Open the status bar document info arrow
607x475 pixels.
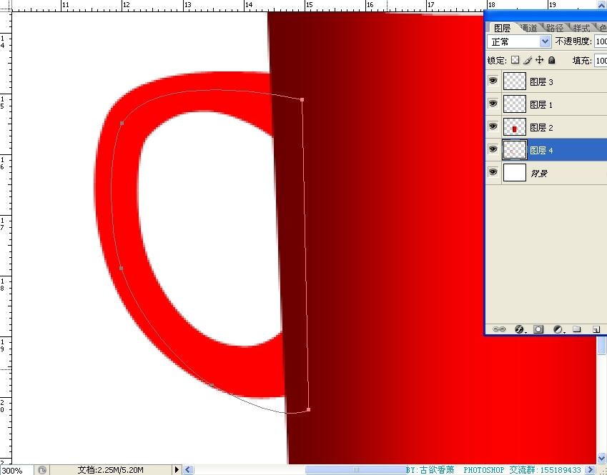pyautogui.click(x=177, y=470)
